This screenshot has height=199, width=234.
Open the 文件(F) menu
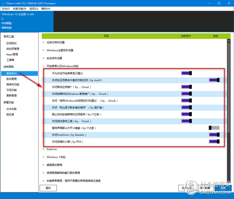click(x=6, y=9)
